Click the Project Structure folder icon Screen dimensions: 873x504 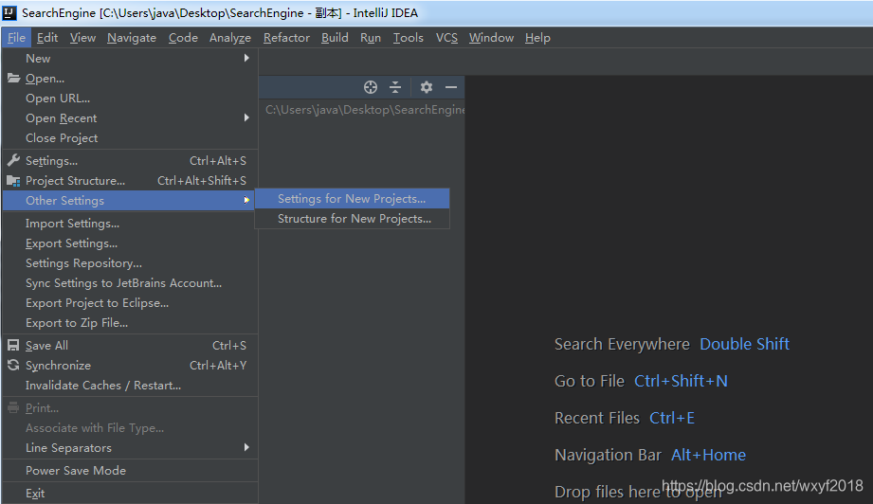pos(14,181)
